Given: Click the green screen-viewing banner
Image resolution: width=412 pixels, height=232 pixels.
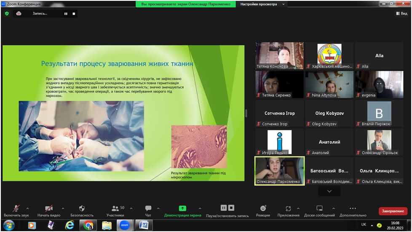Looking at the screenshot, I should pyautogui.click(x=185, y=4).
